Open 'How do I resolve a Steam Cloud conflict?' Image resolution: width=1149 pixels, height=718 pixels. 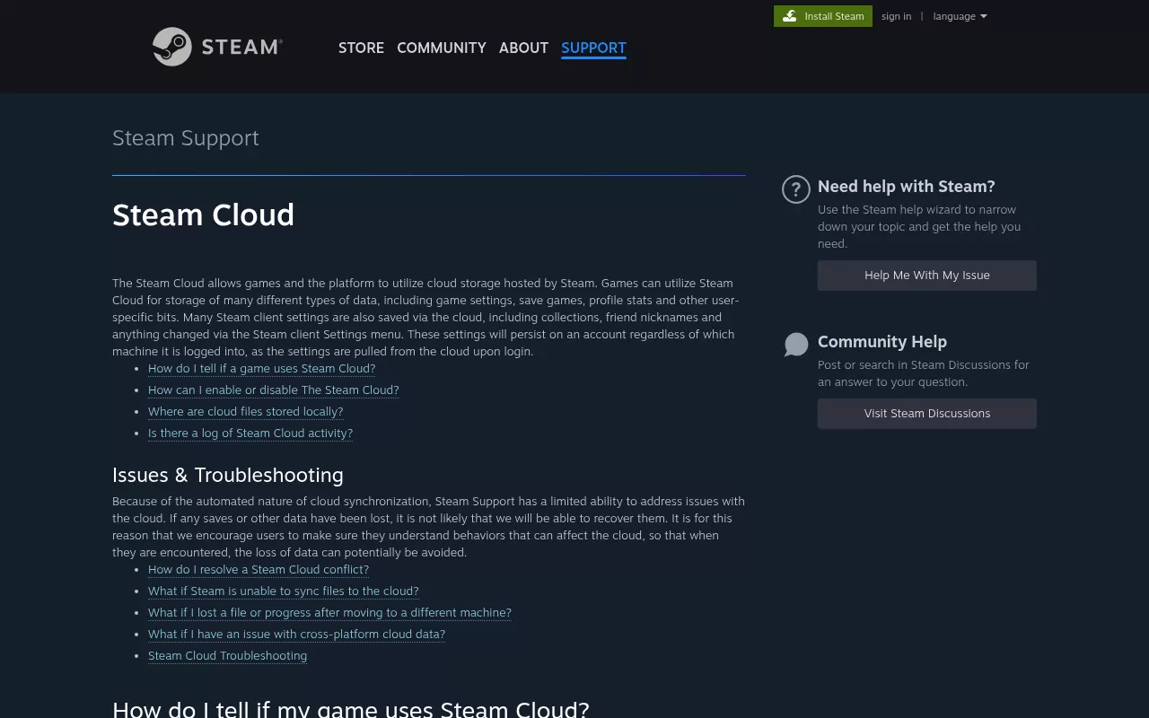[x=259, y=570]
